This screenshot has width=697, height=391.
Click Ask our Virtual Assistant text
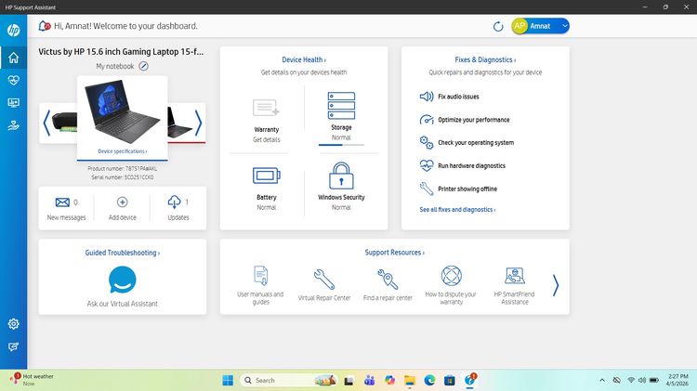[123, 304]
